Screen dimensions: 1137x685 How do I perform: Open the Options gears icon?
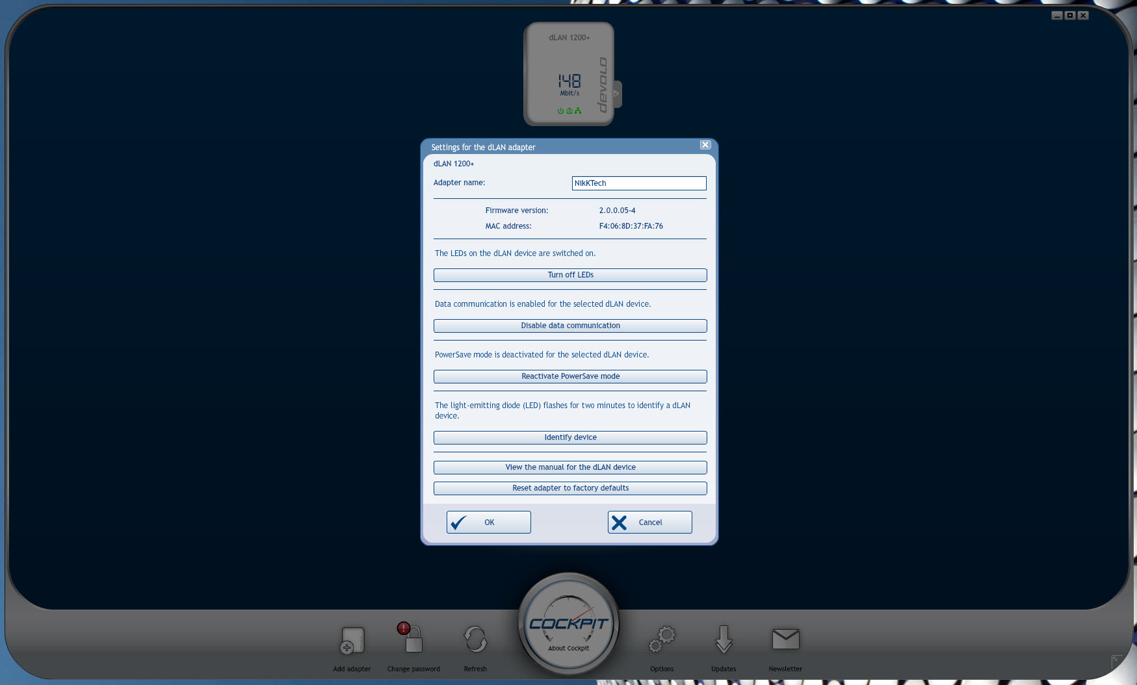[662, 640]
